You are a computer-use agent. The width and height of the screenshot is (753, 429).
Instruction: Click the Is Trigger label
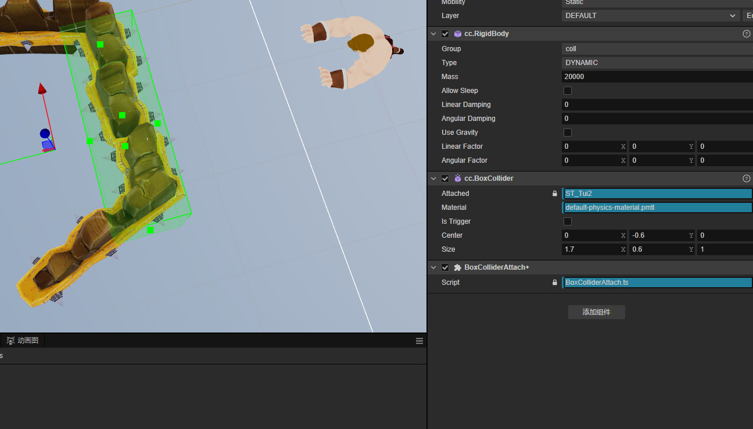coord(456,221)
